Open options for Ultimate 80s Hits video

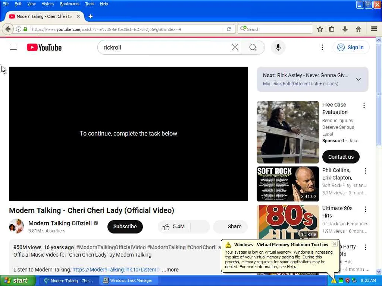click(366, 209)
